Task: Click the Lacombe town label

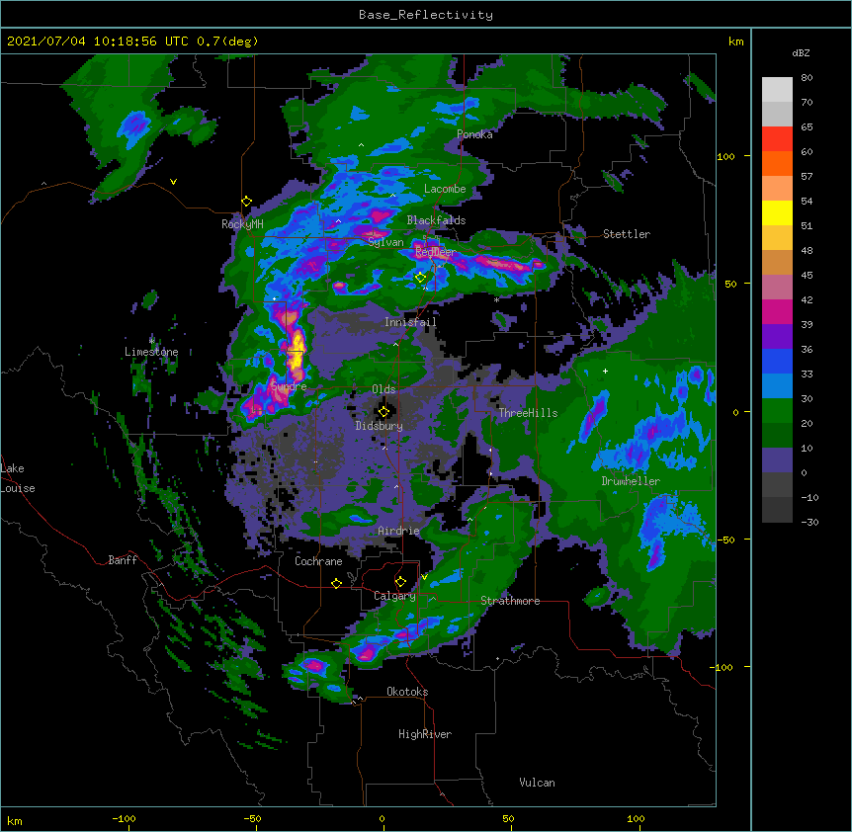Action: click(x=445, y=189)
